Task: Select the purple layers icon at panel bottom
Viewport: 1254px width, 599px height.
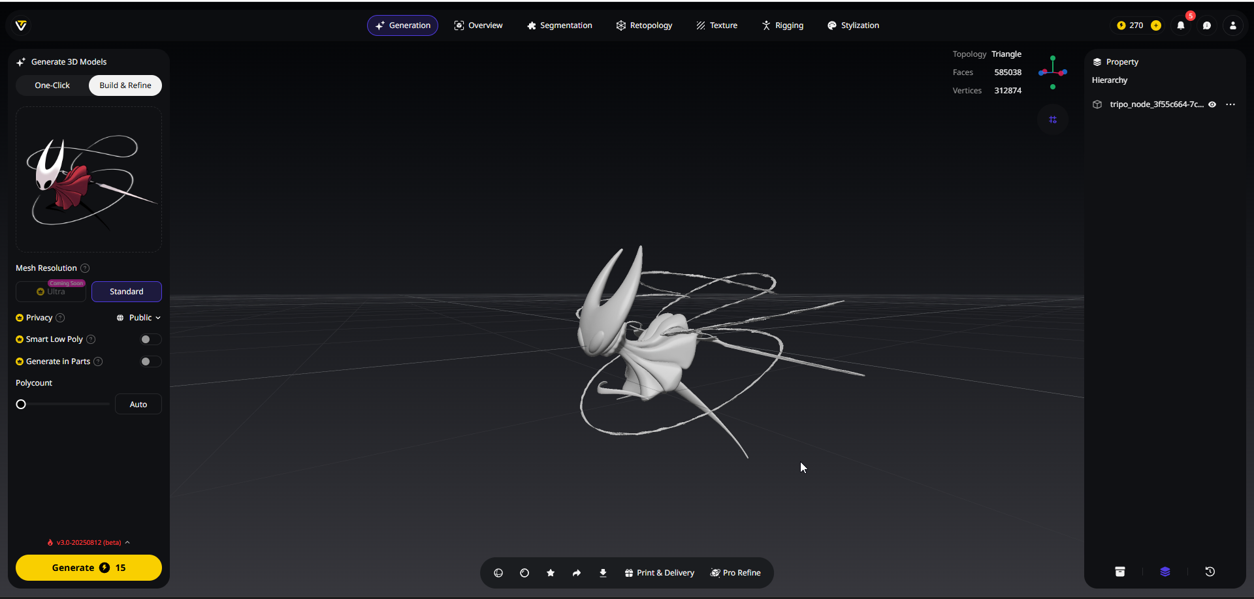Action: pyautogui.click(x=1165, y=572)
